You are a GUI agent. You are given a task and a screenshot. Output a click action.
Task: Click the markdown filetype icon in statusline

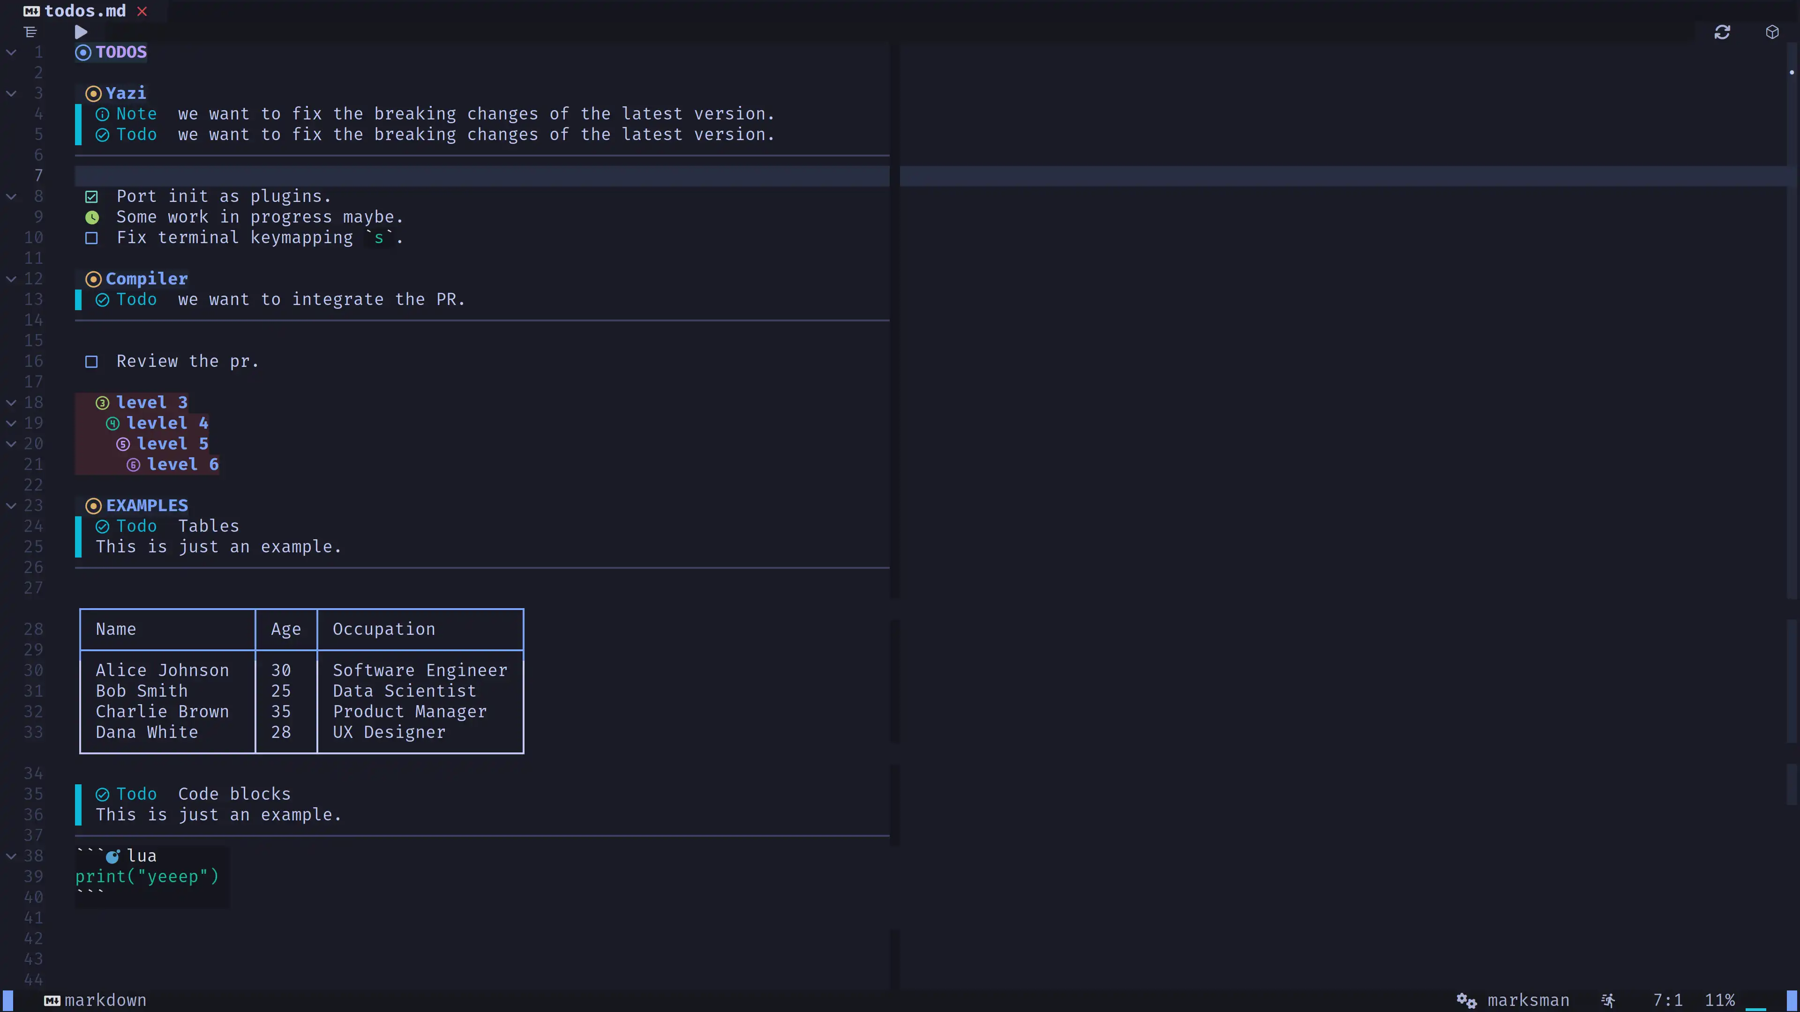pos(52,1001)
